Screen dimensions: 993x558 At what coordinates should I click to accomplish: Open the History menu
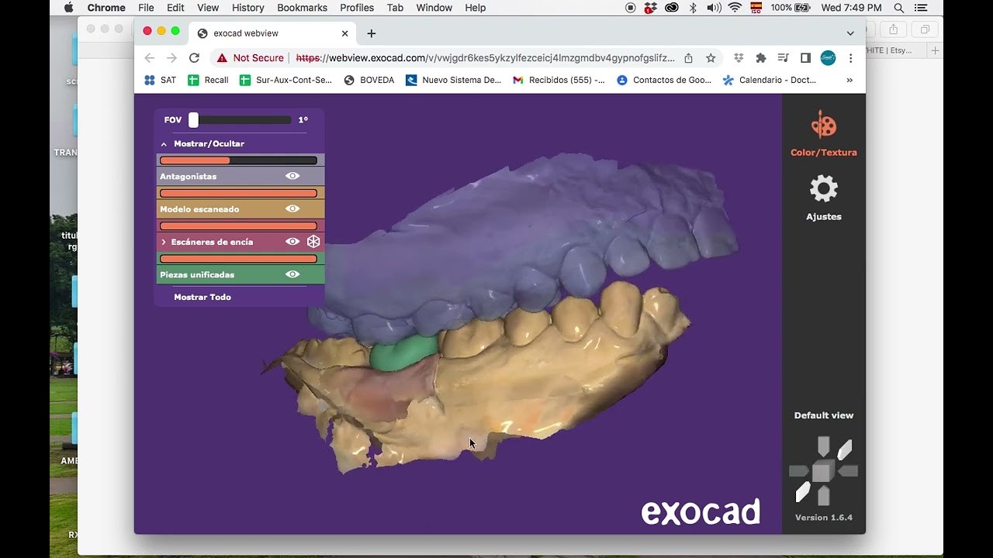248,8
